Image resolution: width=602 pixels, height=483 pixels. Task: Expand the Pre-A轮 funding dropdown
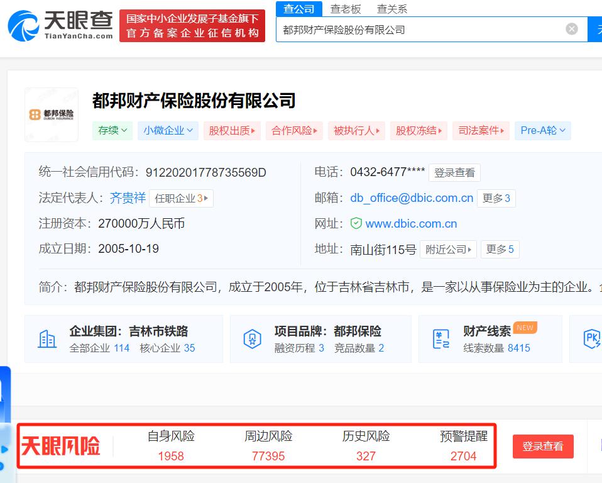[x=543, y=130]
